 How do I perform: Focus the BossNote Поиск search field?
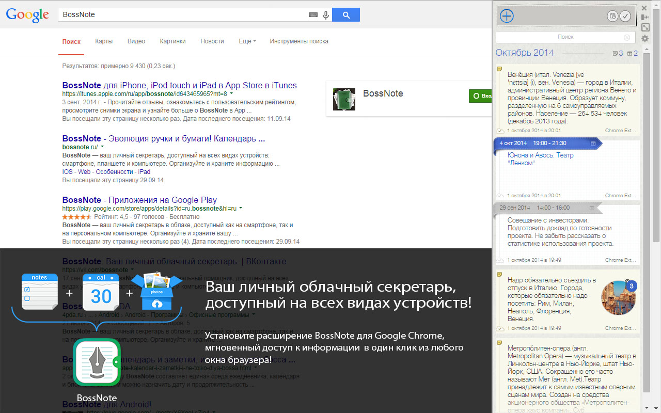click(565, 37)
